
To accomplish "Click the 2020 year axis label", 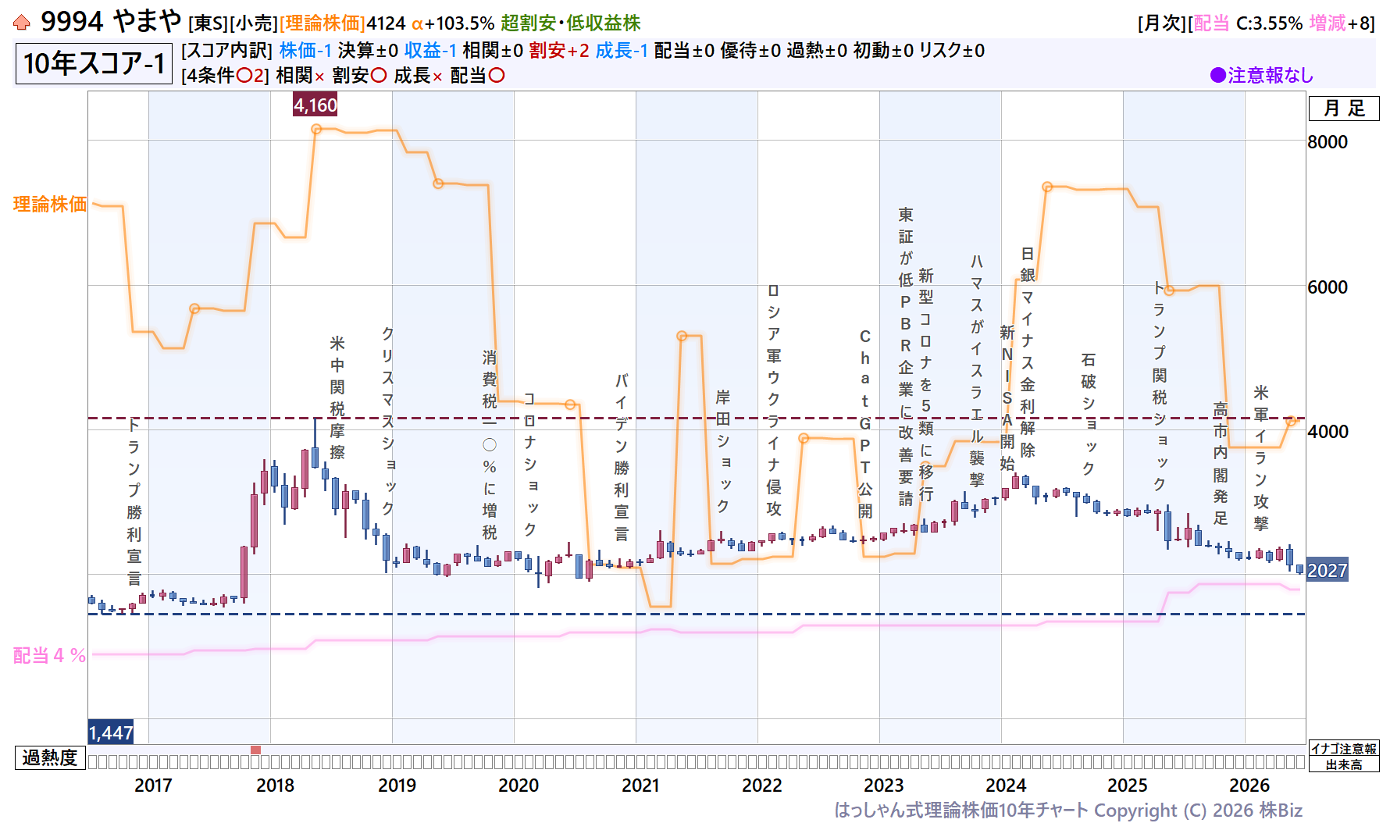I will 519,786.
